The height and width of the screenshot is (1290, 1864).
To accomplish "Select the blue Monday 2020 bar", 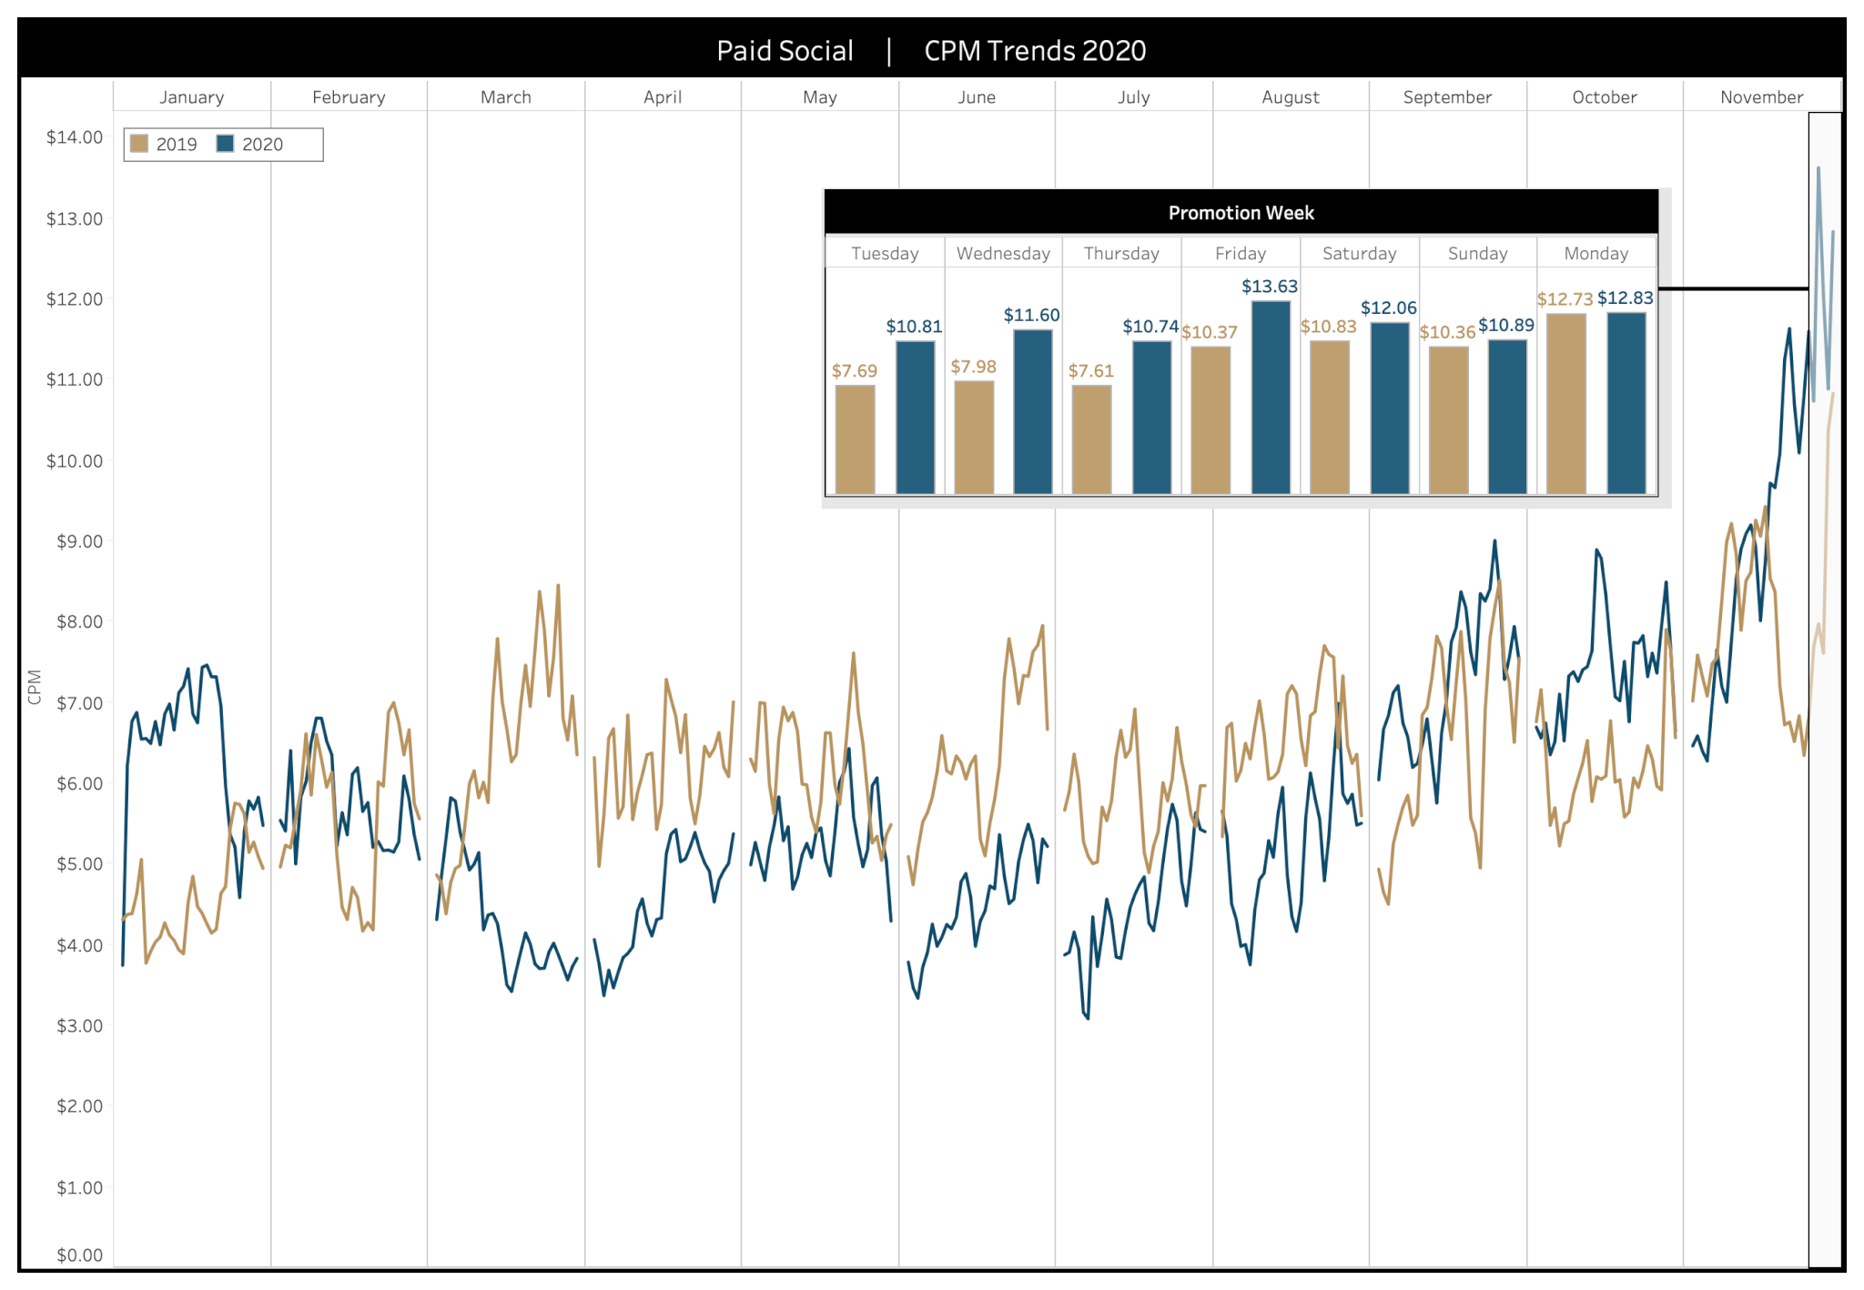I will click(x=1626, y=403).
